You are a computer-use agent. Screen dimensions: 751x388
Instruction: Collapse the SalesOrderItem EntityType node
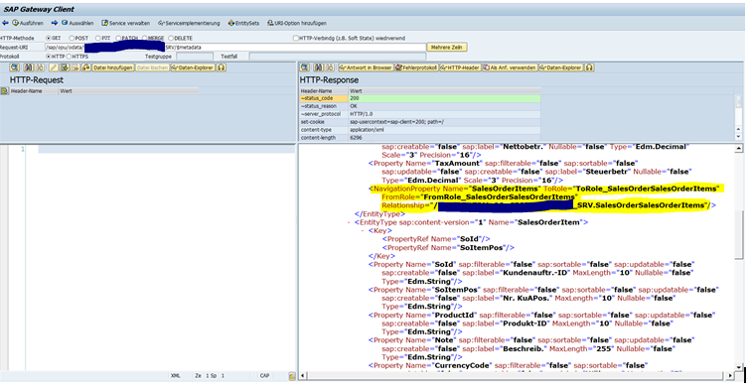click(349, 222)
